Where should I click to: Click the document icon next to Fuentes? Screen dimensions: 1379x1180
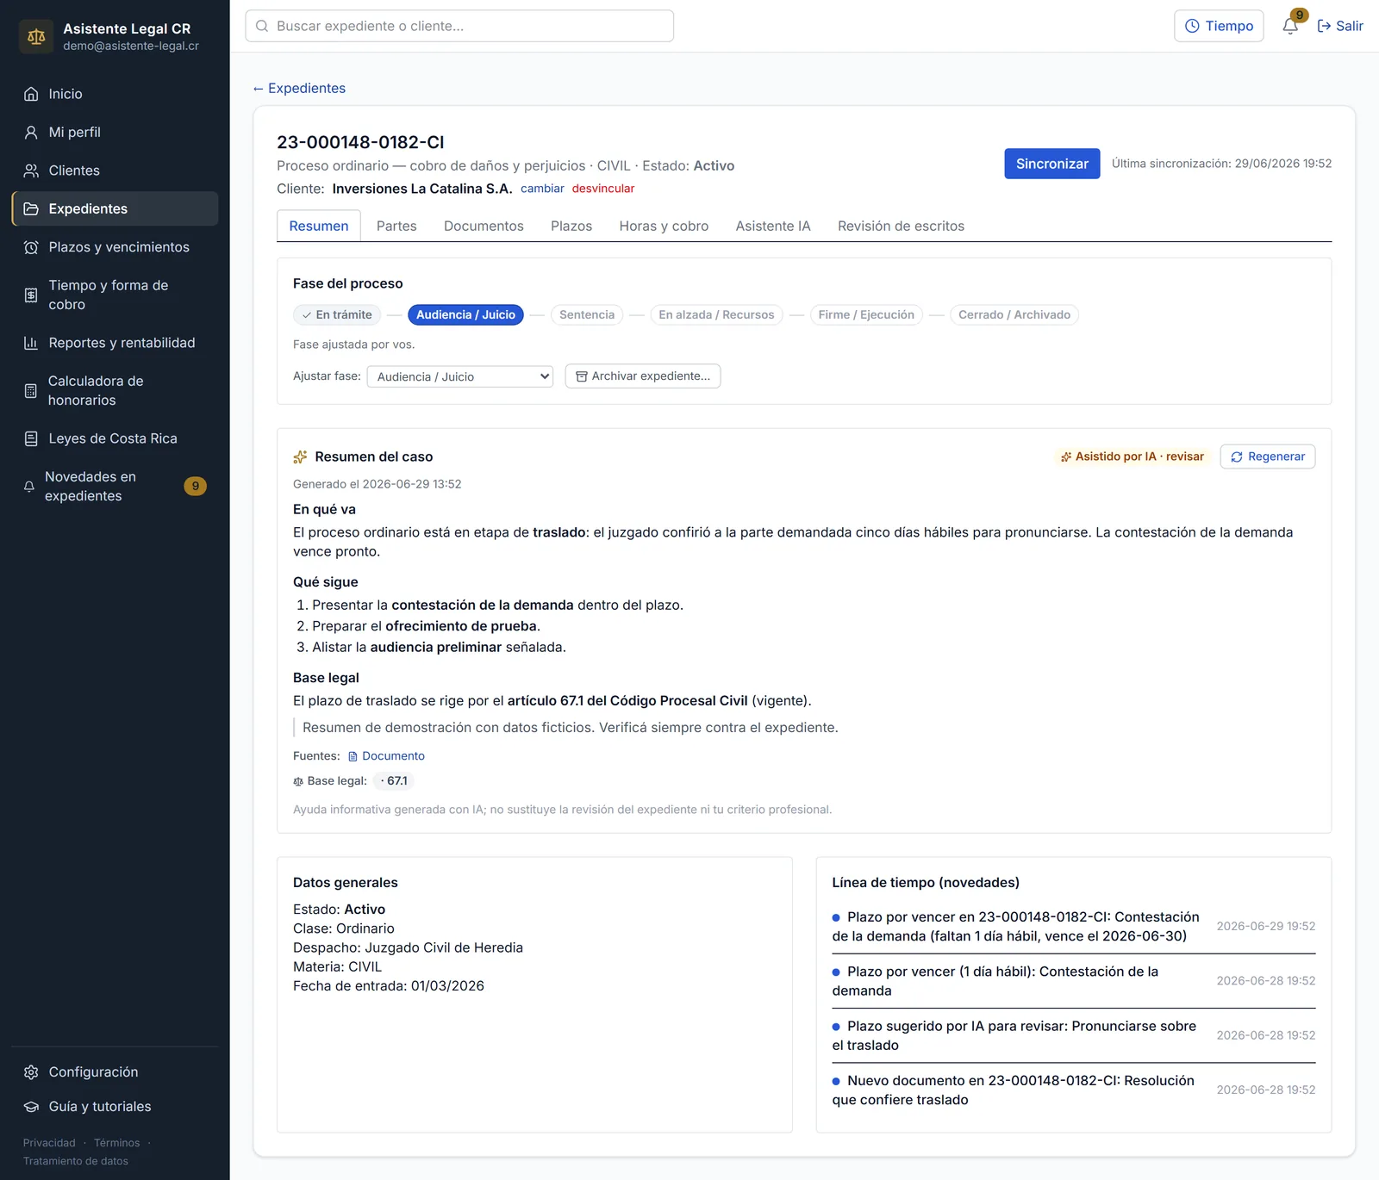click(x=353, y=756)
